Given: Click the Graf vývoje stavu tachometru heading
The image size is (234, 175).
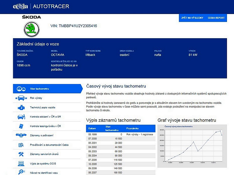Looking at the screenshot, I should tap(187, 120).
